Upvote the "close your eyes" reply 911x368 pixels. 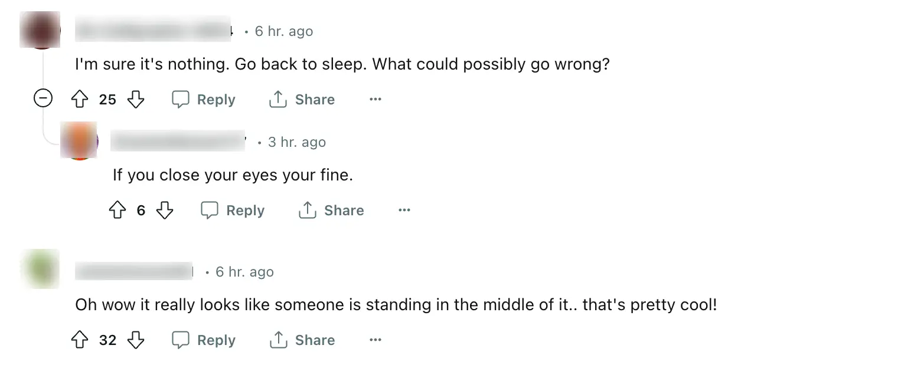click(x=117, y=210)
